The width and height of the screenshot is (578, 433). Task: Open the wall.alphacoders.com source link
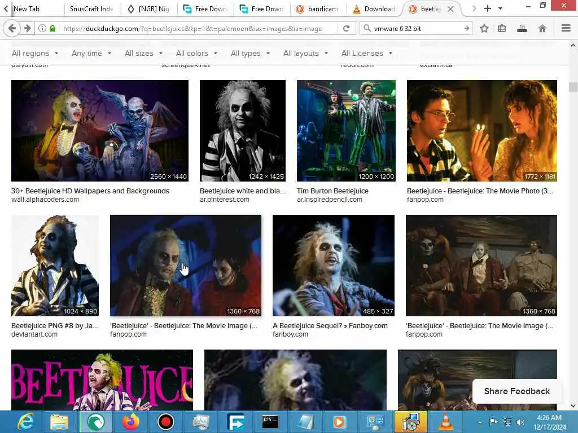pyautogui.click(x=45, y=200)
